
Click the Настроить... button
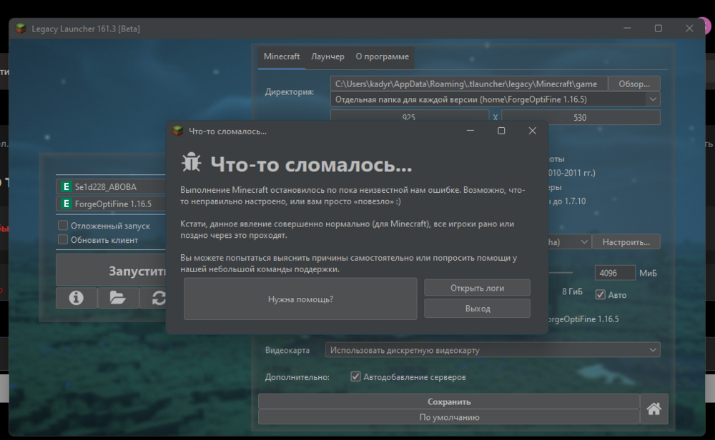tap(626, 242)
